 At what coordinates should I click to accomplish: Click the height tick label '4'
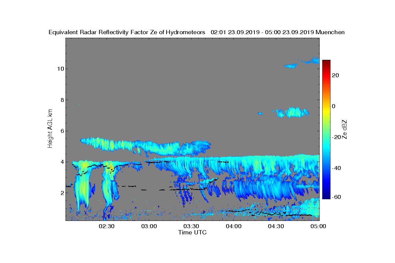62,162
